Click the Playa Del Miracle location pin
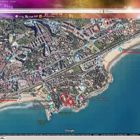 click(x=20, y=98)
